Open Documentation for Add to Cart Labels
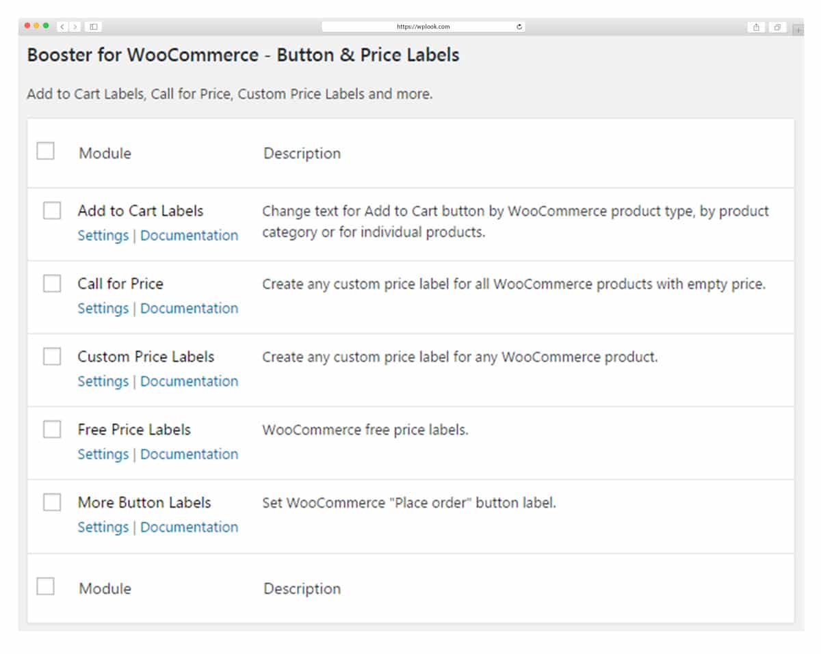Image resolution: width=821 pixels, height=654 pixels. [x=190, y=235]
